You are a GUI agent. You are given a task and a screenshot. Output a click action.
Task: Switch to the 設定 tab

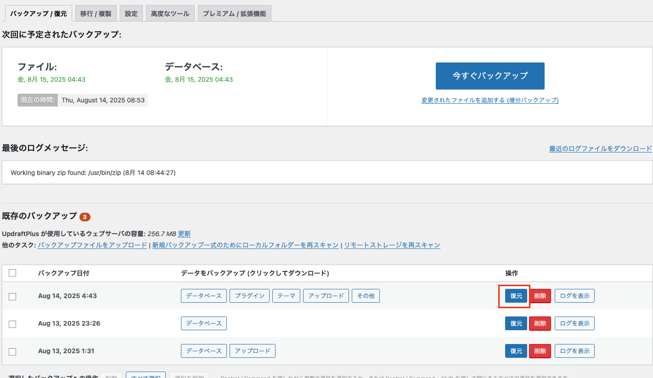tap(131, 13)
